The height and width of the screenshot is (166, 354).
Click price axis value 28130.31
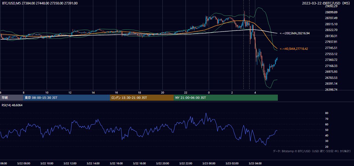(x=331, y=36)
